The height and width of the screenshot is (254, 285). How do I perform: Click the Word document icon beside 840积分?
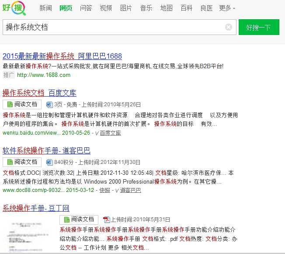tap(49, 162)
